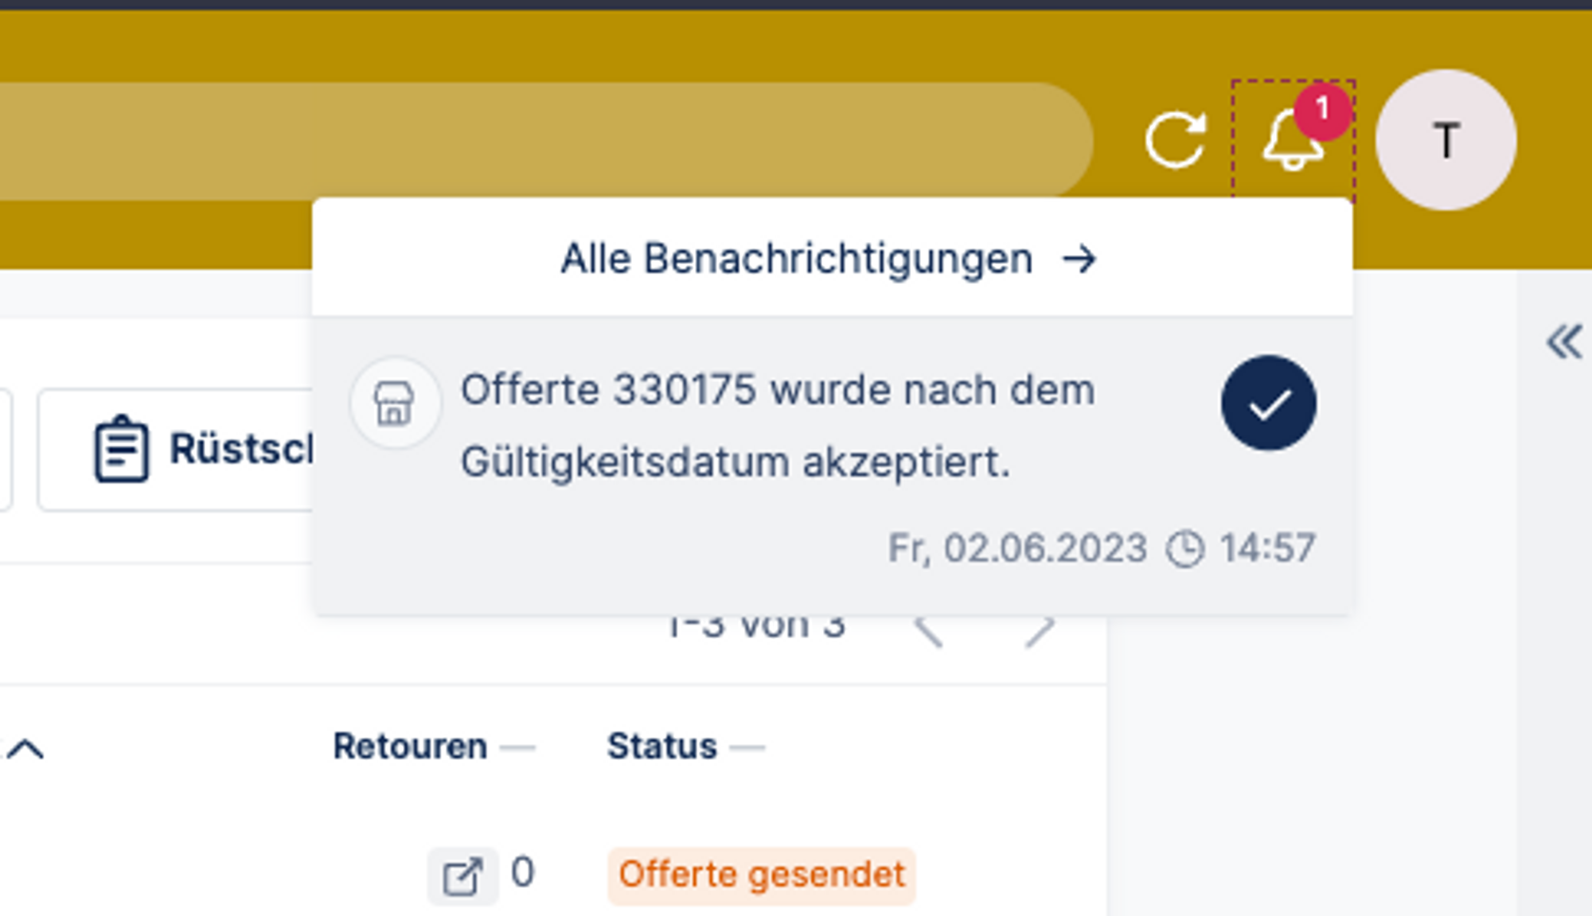Sort by Retouren column header
This screenshot has height=916, width=1592.
tap(410, 746)
